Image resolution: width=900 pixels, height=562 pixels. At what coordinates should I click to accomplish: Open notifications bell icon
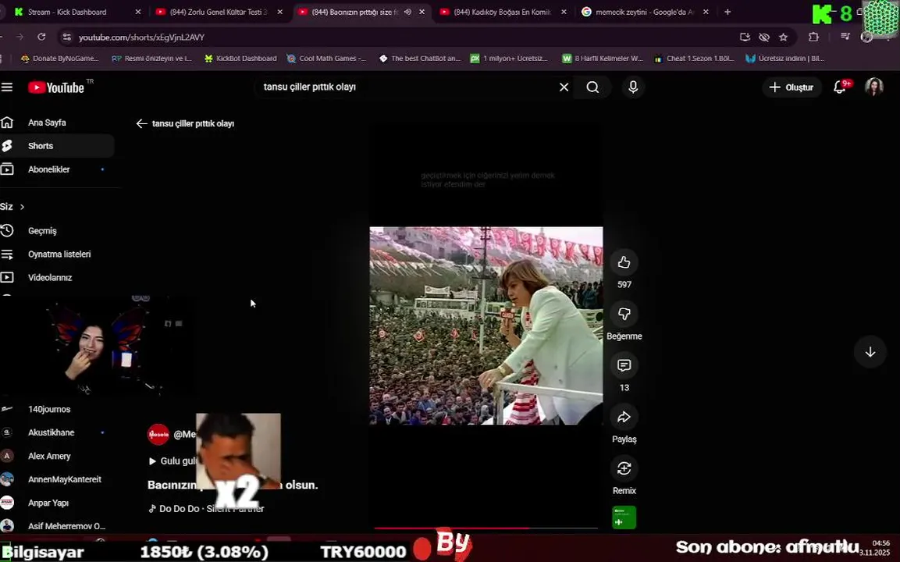pos(840,87)
